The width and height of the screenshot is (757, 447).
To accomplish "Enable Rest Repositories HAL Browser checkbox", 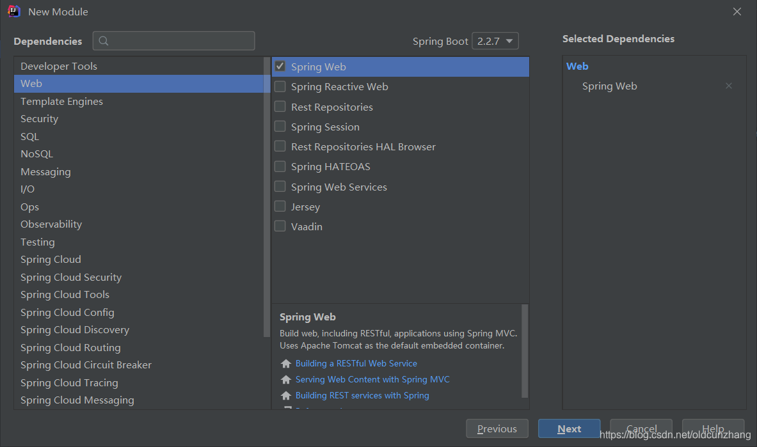I will [280, 146].
